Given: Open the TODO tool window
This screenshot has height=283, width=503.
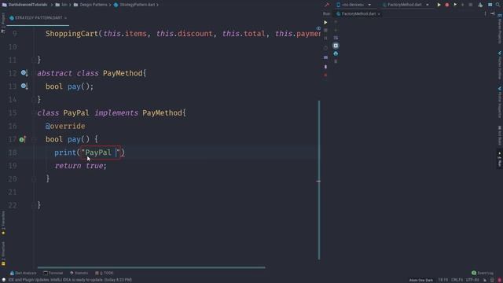Looking at the screenshot, I should click(105, 273).
